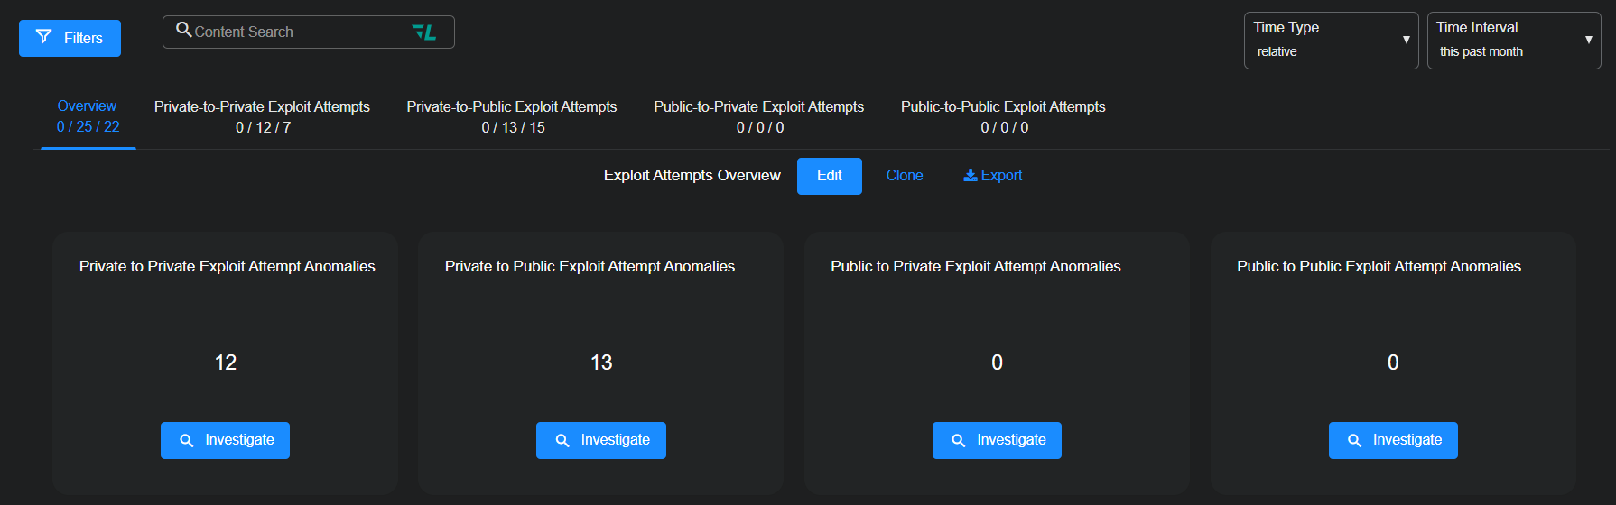Screen dimensions: 1616x505
Task: Click magnifier icon in Public to Private Investigate
Action: [x=959, y=441]
